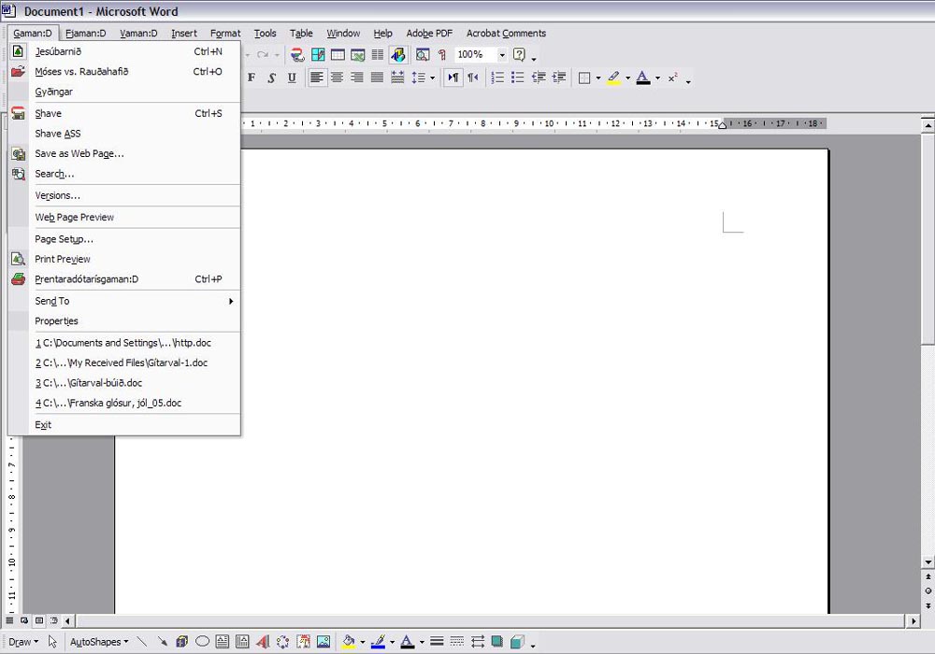The height and width of the screenshot is (654, 935).
Task: Expand the Fill Color dropdown arrow
Action: (363, 642)
